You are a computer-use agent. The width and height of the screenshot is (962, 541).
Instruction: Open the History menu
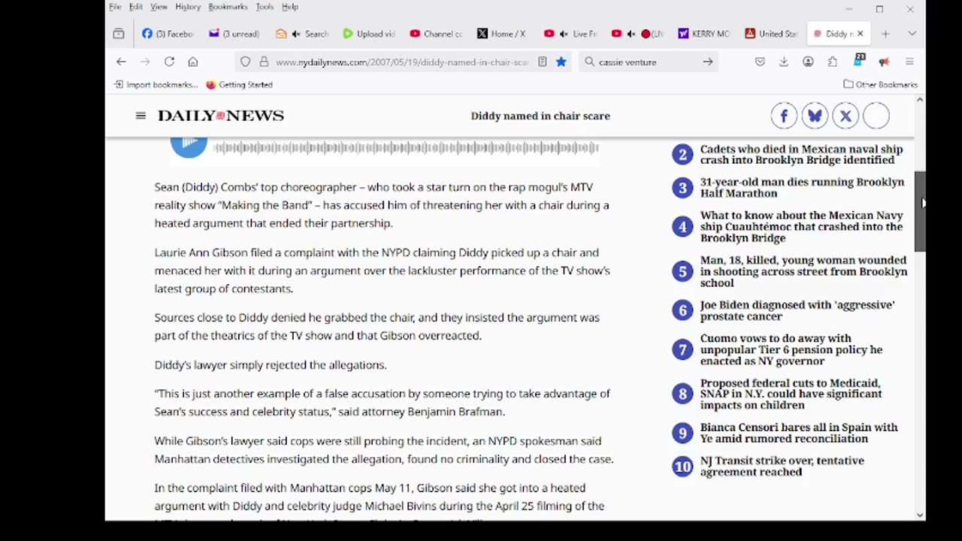188,7
